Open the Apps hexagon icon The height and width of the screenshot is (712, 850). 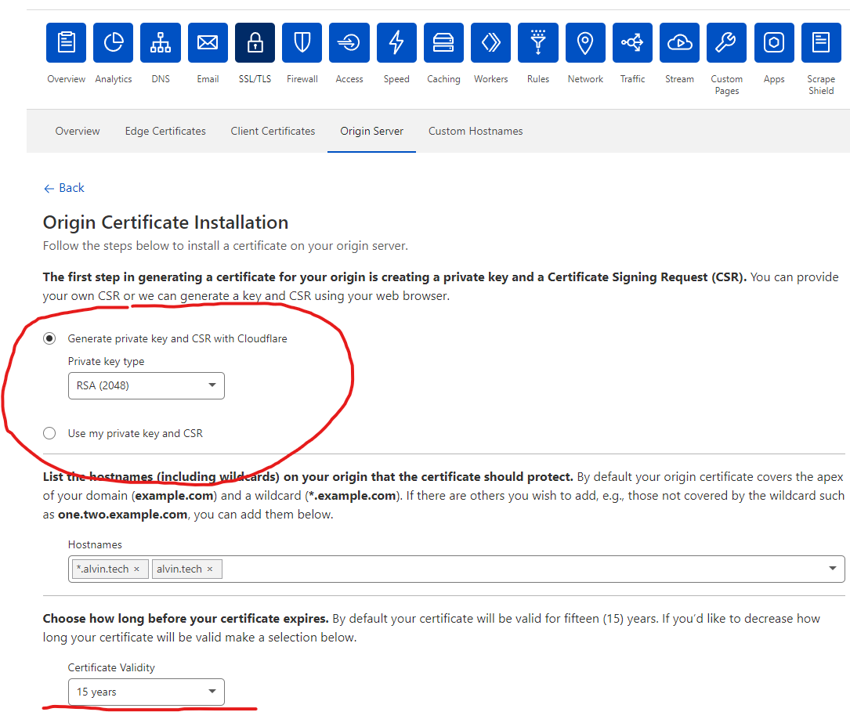(774, 43)
